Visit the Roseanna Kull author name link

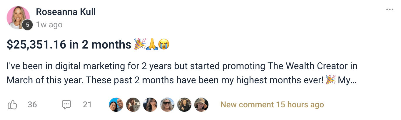click(66, 12)
